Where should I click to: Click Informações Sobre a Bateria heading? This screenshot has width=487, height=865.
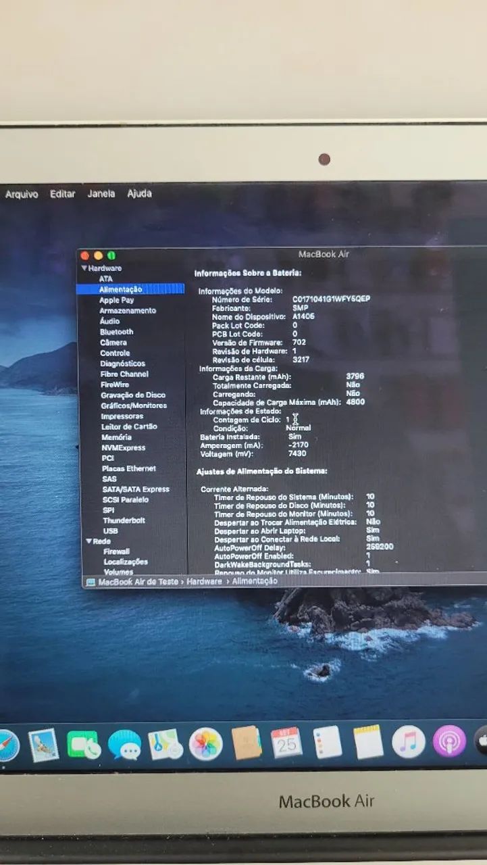248,273
